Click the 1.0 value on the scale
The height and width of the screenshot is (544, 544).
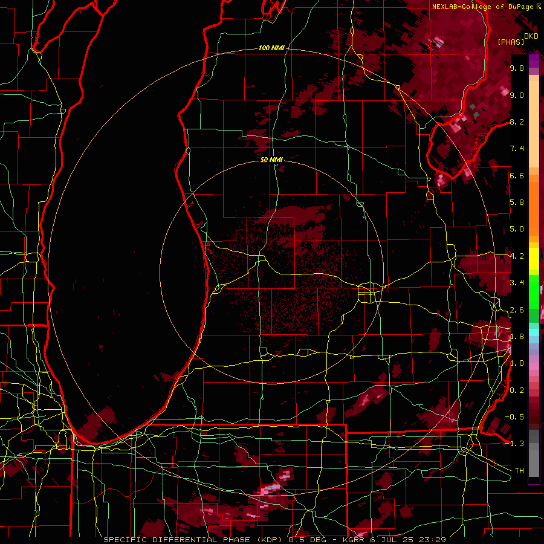click(x=517, y=363)
